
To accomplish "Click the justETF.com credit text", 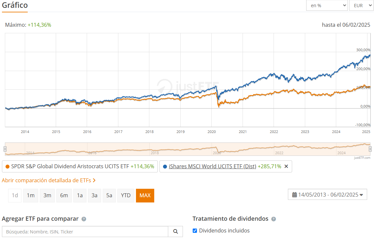I will 362,157.
